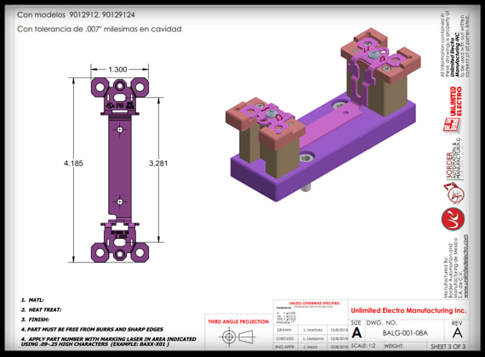Select the isometric fixture assembly view
This screenshot has width=485, height=357.
pyautogui.click(x=322, y=115)
